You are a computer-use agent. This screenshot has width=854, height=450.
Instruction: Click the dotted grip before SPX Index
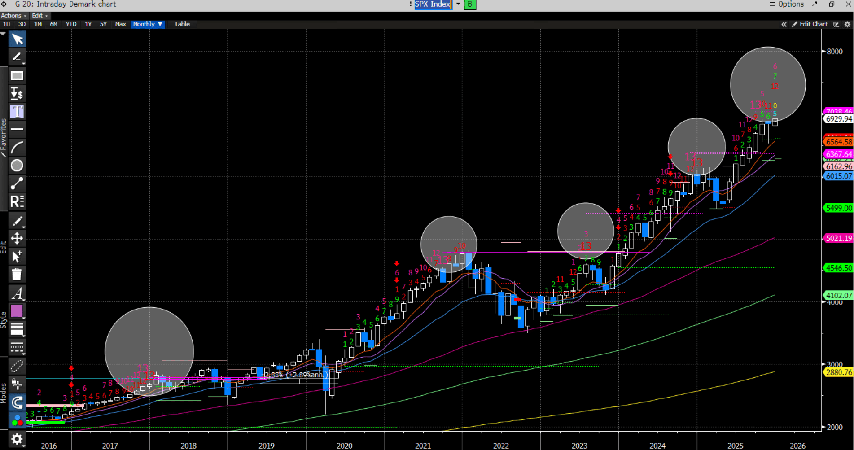[x=411, y=4]
